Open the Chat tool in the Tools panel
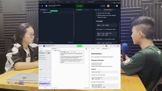The width and height of the screenshot is (162, 91). 49,72
